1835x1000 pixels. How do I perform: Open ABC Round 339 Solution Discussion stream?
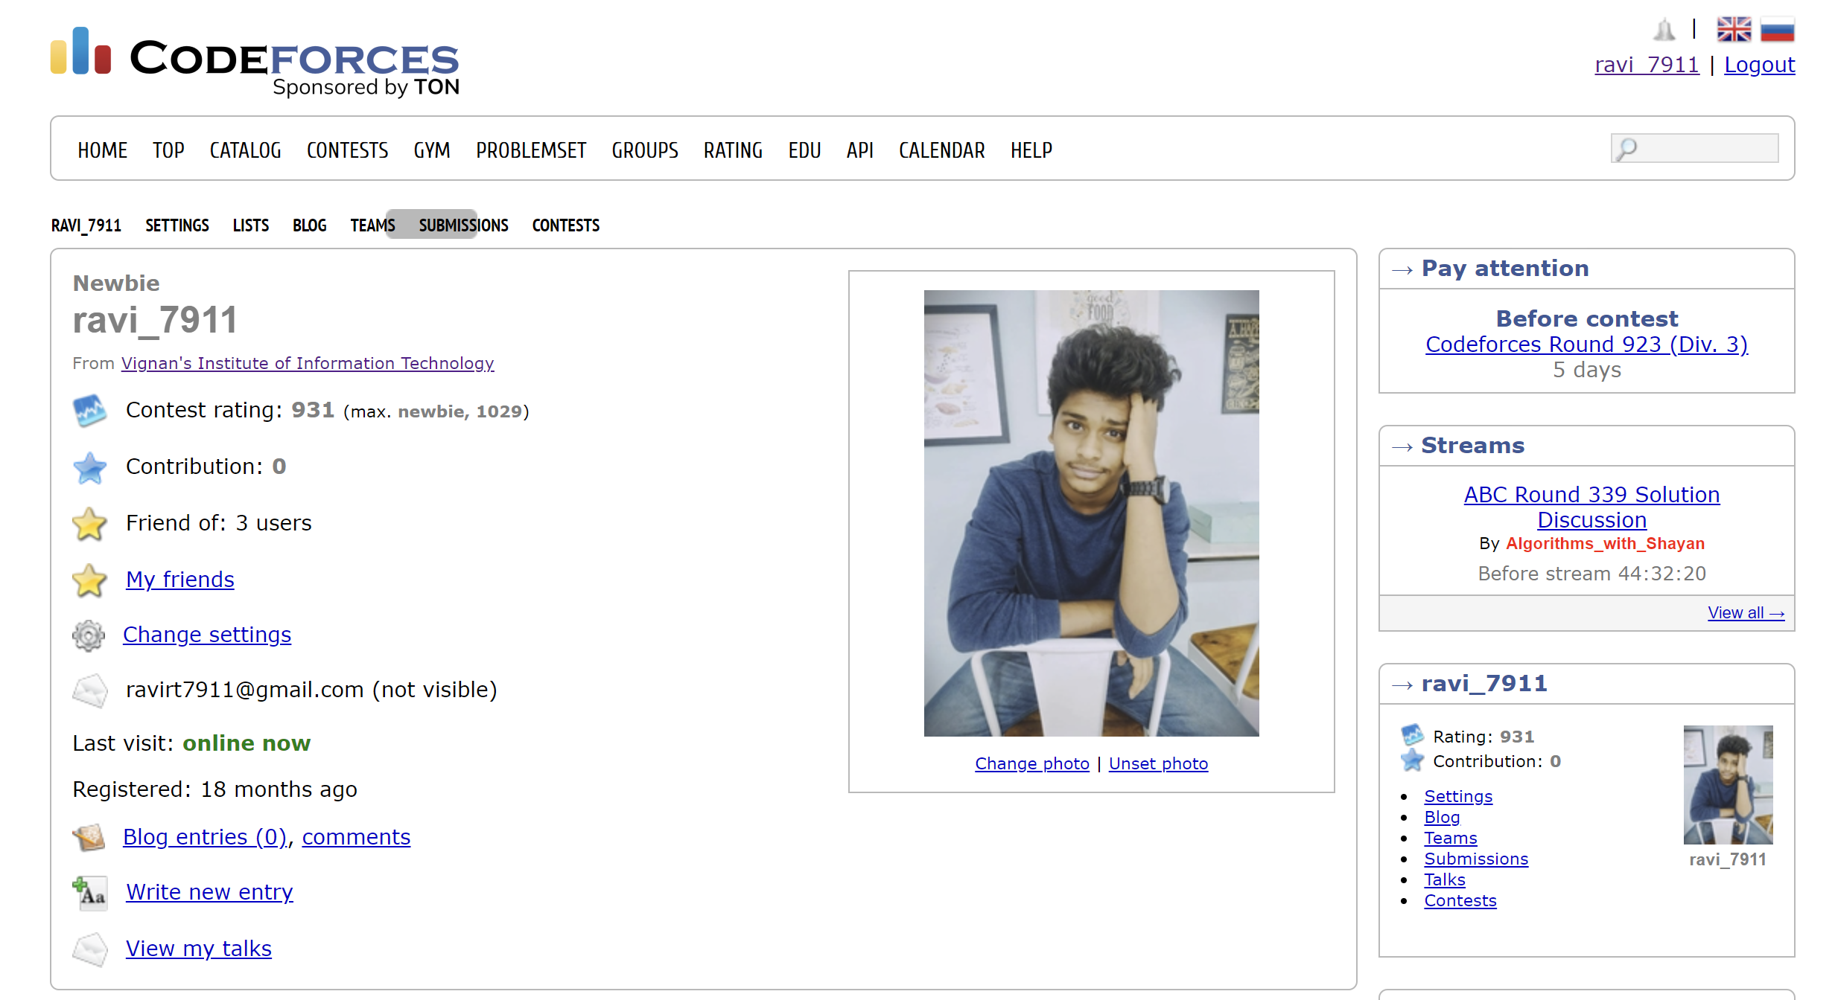(1591, 507)
